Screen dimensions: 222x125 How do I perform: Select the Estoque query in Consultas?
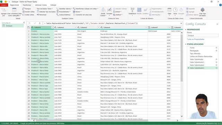tap(13, 26)
